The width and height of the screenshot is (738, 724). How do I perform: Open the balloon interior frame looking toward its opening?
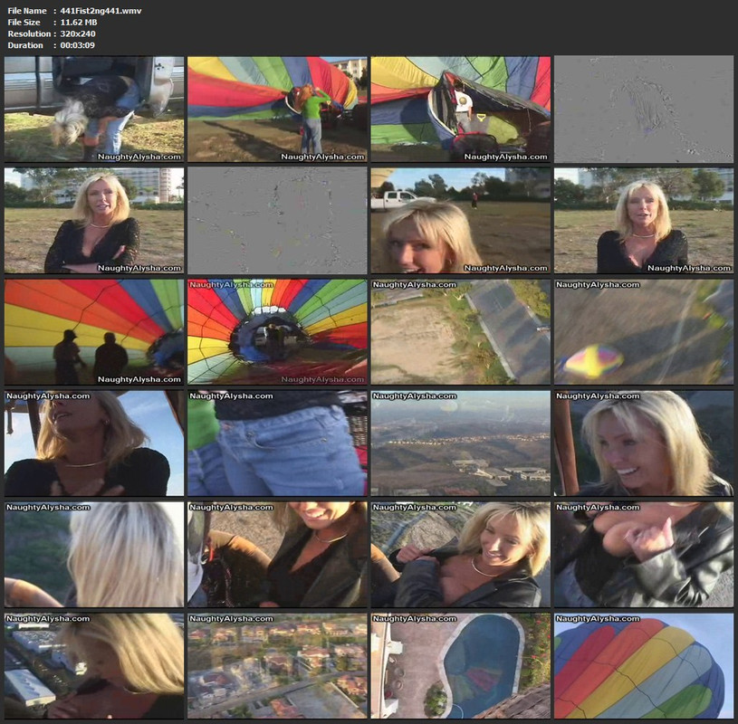[x=277, y=332]
